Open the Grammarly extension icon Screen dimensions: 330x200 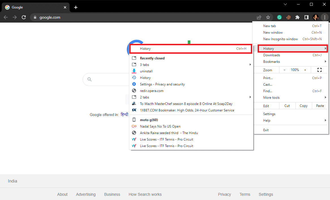click(x=279, y=17)
